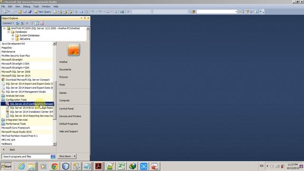This screenshot has width=304, height=171.
Task: Open the Connect dropdown in Object Explorer
Action: click(x=8, y=23)
